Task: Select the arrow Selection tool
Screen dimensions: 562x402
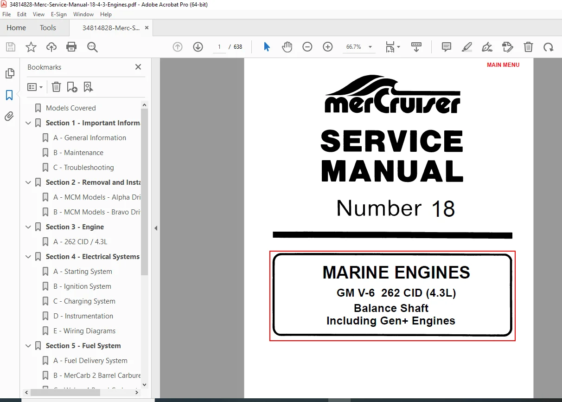Action: [x=267, y=47]
